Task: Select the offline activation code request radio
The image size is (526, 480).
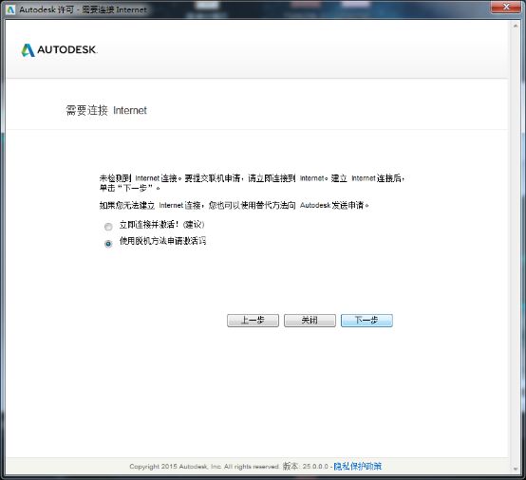Action: (108, 244)
